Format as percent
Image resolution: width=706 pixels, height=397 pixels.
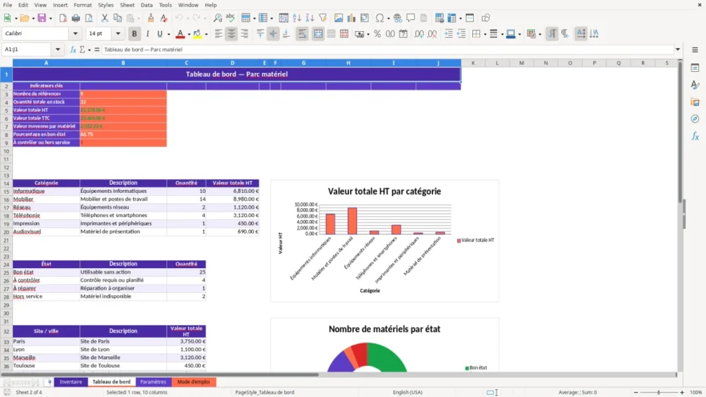[377, 34]
